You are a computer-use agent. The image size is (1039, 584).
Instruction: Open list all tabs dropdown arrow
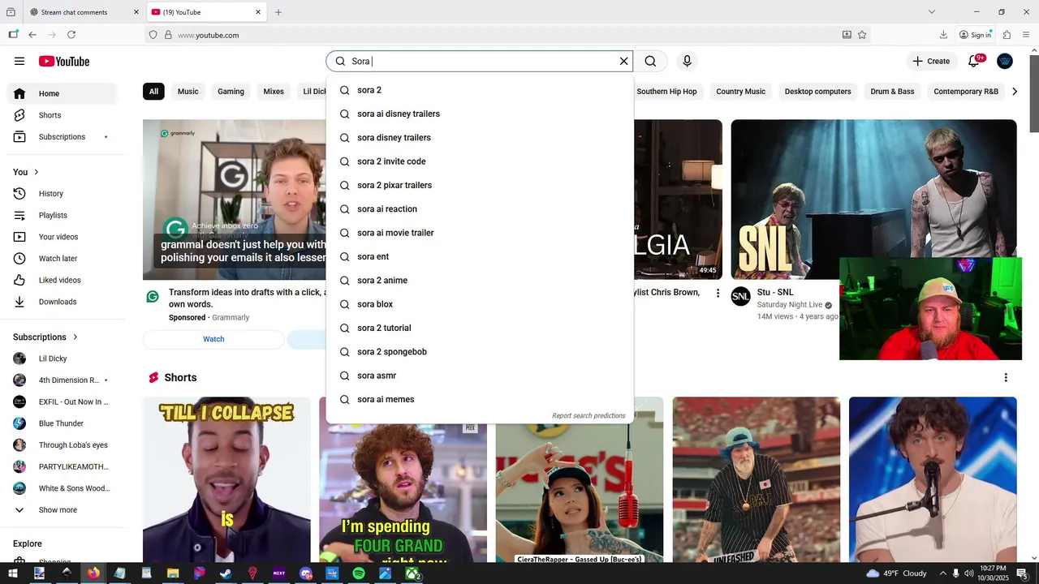pyautogui.click(x=932, y=12)
